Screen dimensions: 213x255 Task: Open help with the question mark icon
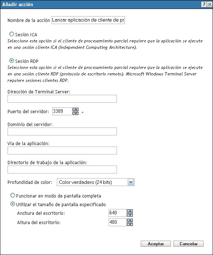coord(204,4)
